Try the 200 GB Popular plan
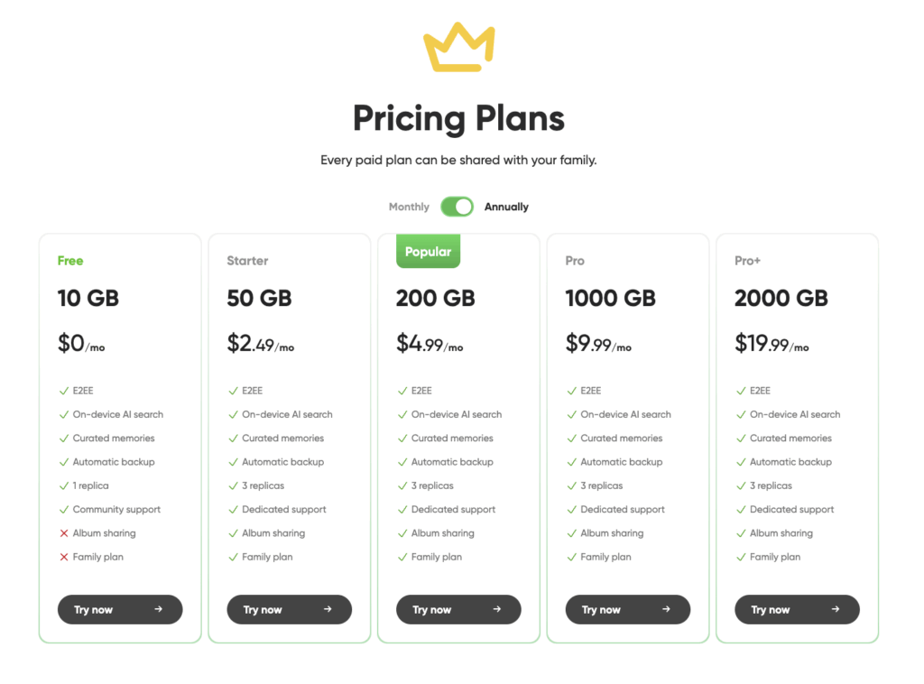This screenshot has width=924, height=684. pos(458,609)
